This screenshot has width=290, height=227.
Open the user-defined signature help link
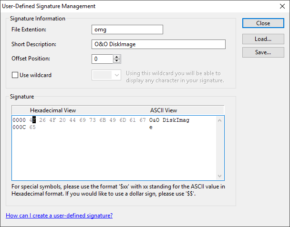59,216
